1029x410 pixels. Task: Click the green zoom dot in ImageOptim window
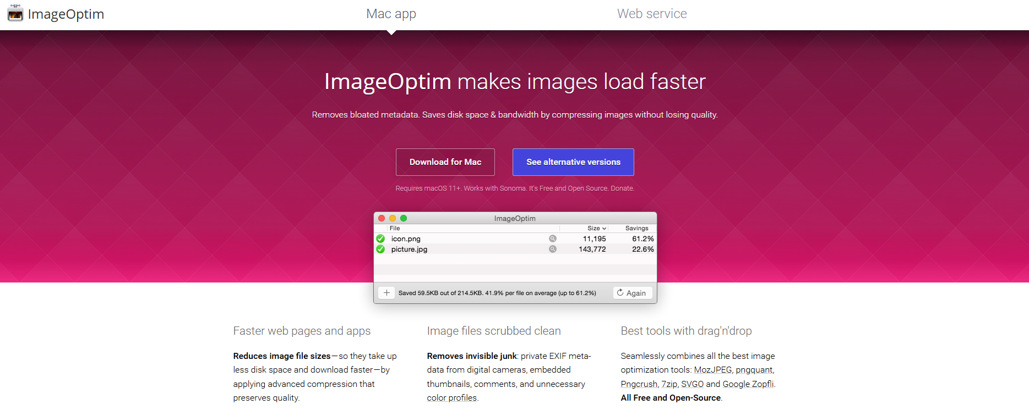point(404,218)
